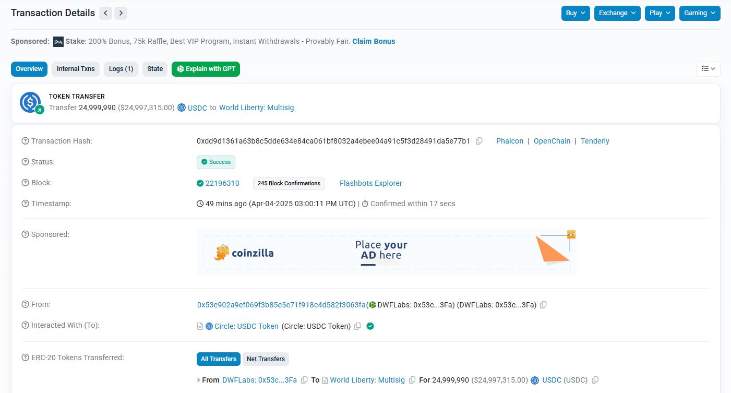Open USDC link in ERC-20 transfer row
This screenshot has height=393, width=731.
[x=552, y=380]
